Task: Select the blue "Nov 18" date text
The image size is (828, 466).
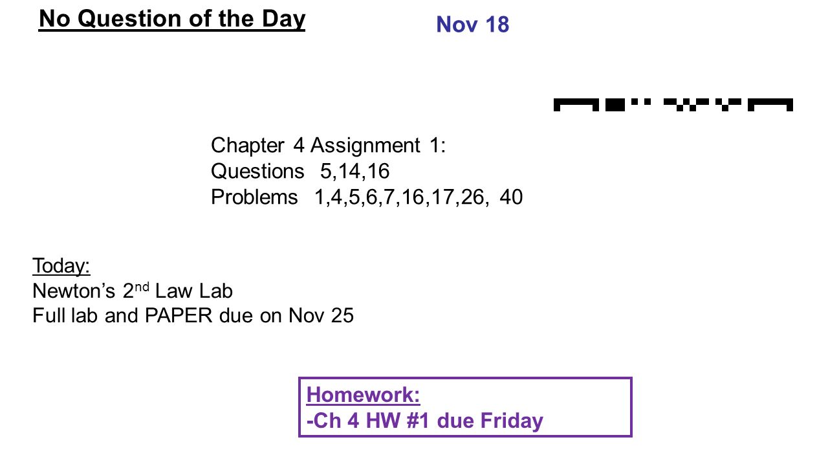Action: (x=473, y=25)
